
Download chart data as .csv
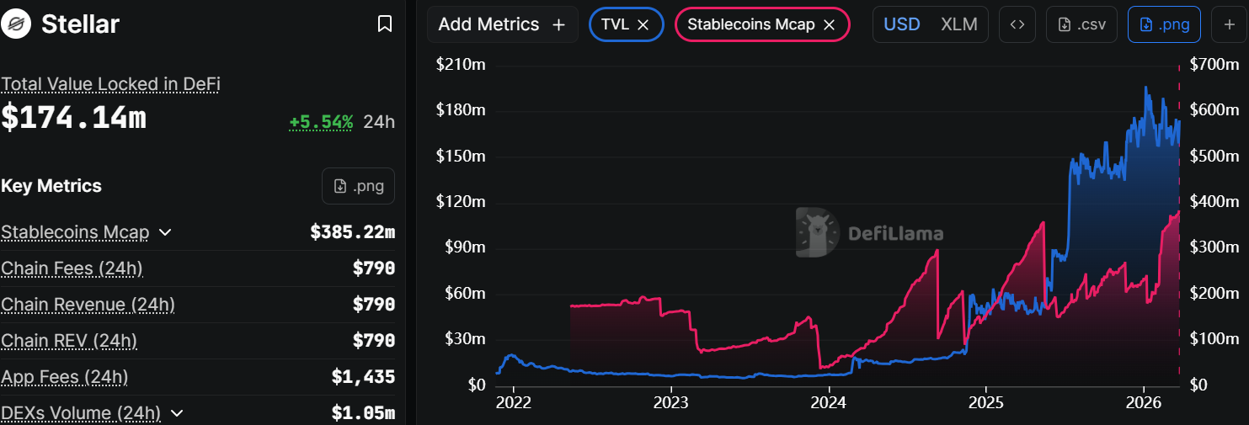(x=1081, y=24)
